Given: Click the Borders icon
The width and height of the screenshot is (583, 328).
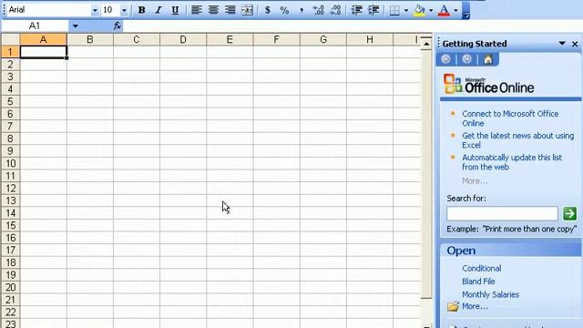Looking at the screenshot, I should click(x=394, y=10).
